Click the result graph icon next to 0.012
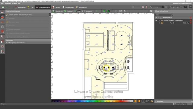Viewport: 193px width, 109px height. [x=188, y=23]
